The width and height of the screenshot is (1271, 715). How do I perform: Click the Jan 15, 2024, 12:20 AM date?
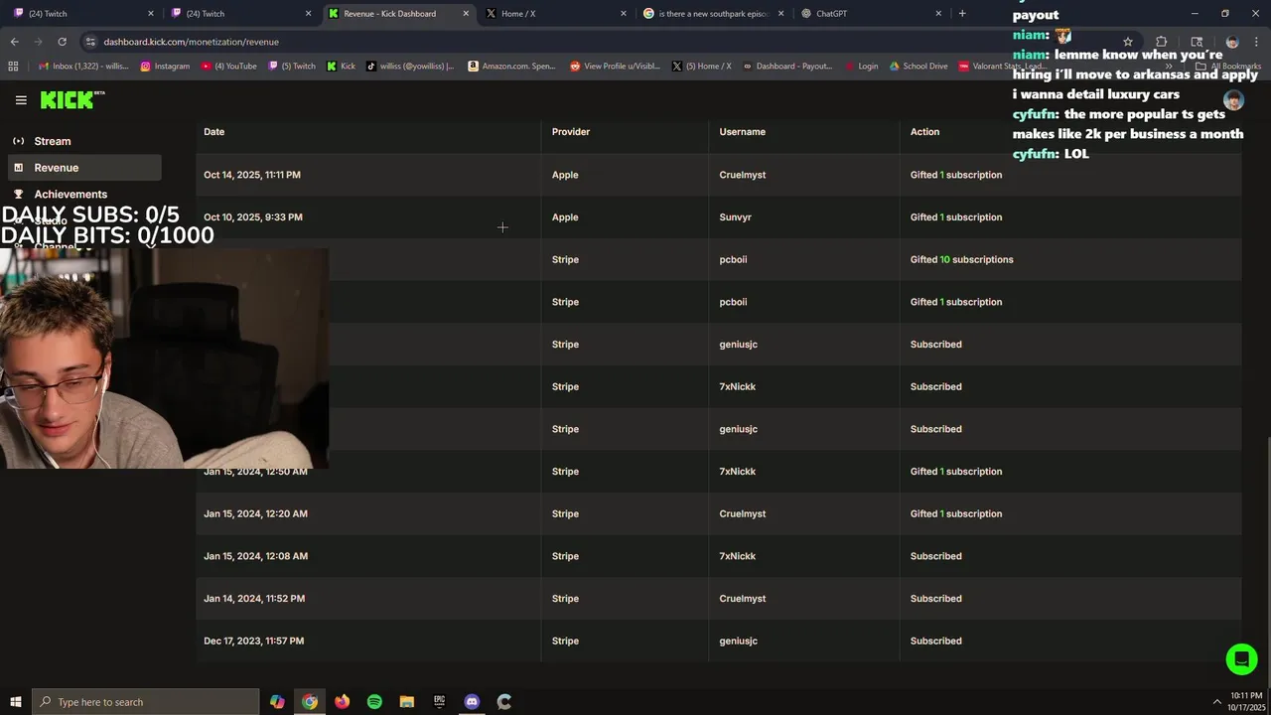tap(255, 514)
